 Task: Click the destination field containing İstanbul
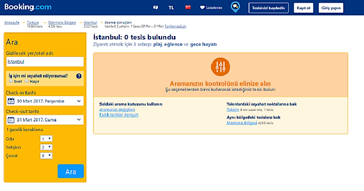click(45, 62)
